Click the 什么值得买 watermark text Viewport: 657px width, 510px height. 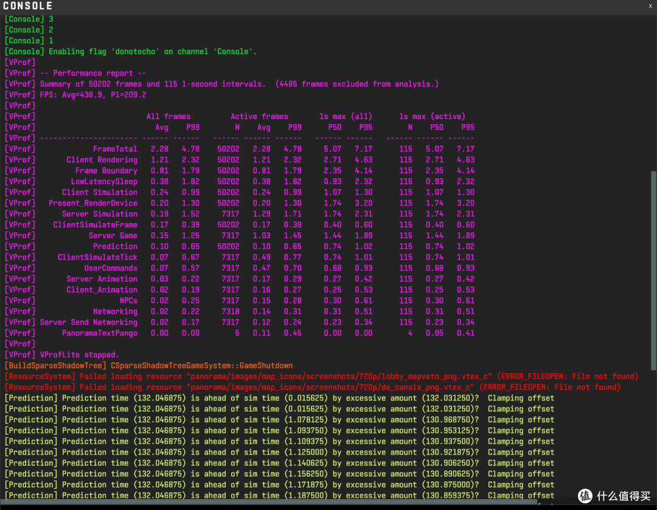pos(624,496)
